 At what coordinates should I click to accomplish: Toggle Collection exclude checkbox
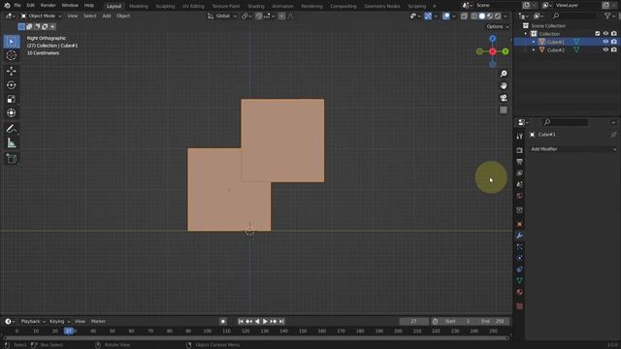tap(598, 34)
